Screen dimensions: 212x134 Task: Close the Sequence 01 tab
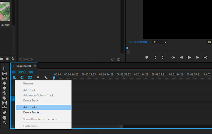click(13, 66)
